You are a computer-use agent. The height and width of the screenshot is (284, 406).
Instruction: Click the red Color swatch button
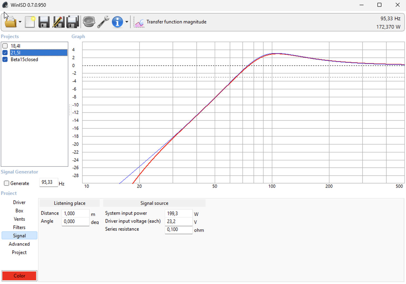pyautogui.click(x=19, y=276)
